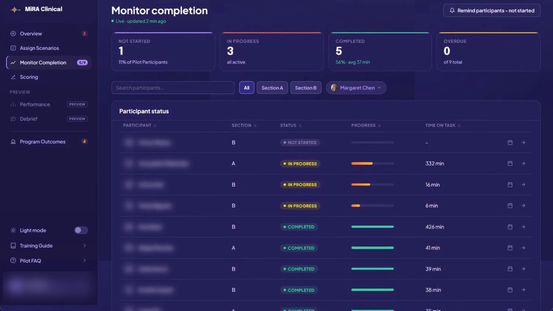Click the bell icon in Remind participants
553x311 pixels.
(x=452, y=10)
